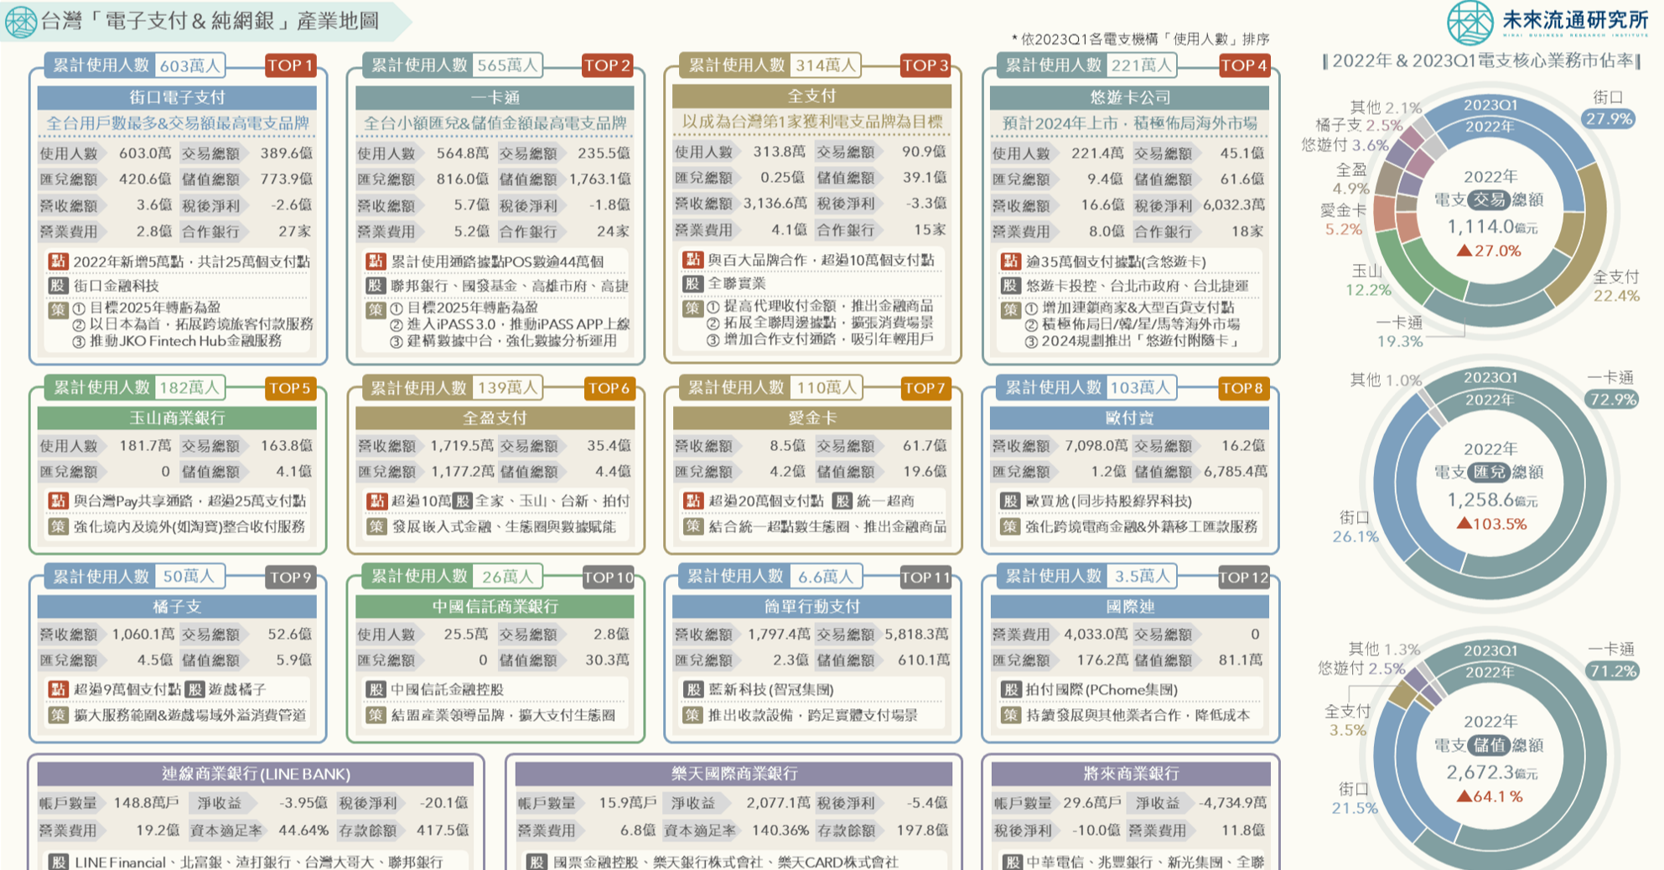Screen dimensions: 1664x870
Task: Click the TOP 12 badge
Action: [1244, 577]
